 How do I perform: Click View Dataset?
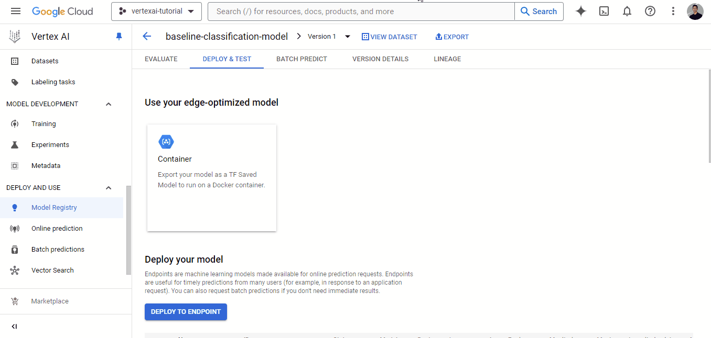(x=390, y=37)
